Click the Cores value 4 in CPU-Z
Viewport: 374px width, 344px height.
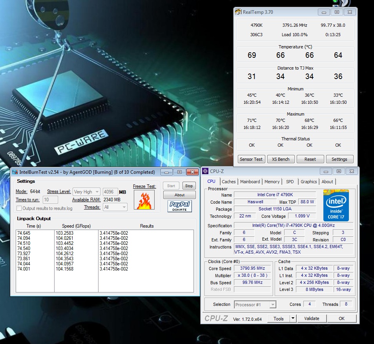(310, 304)
